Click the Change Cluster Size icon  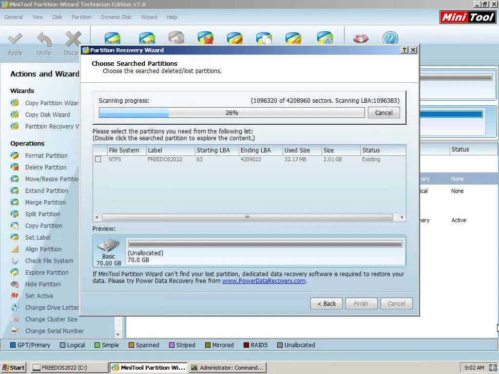15,319
